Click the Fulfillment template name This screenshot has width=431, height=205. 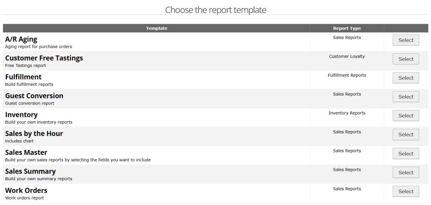tap(23, 77)
